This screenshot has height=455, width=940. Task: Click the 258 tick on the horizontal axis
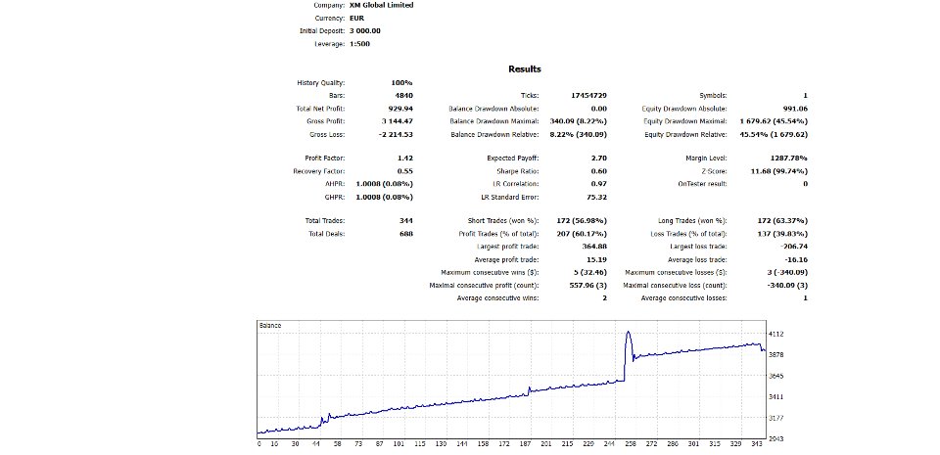click(x=631, y=444)
